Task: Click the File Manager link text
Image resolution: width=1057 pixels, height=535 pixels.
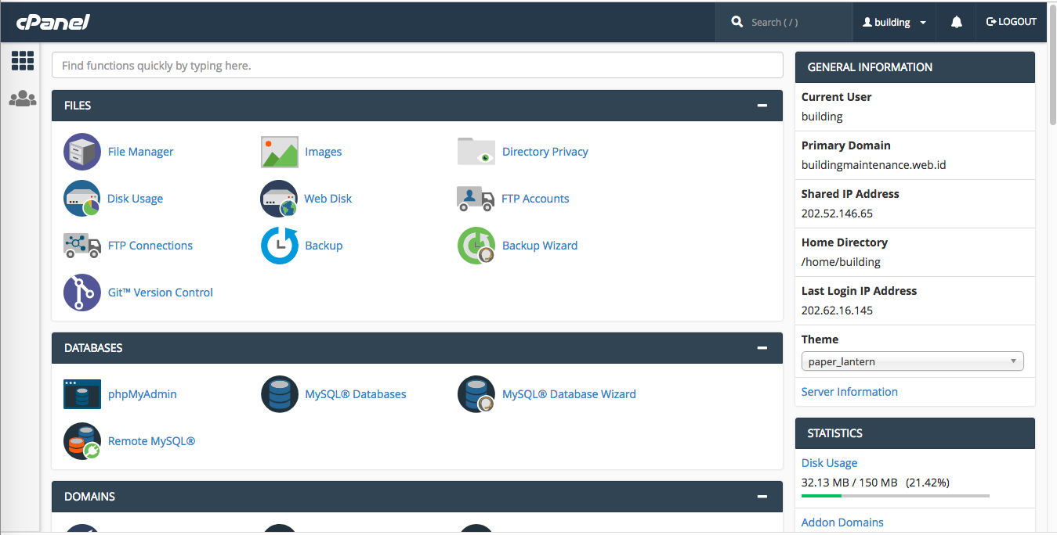Action: click(141, 152)
